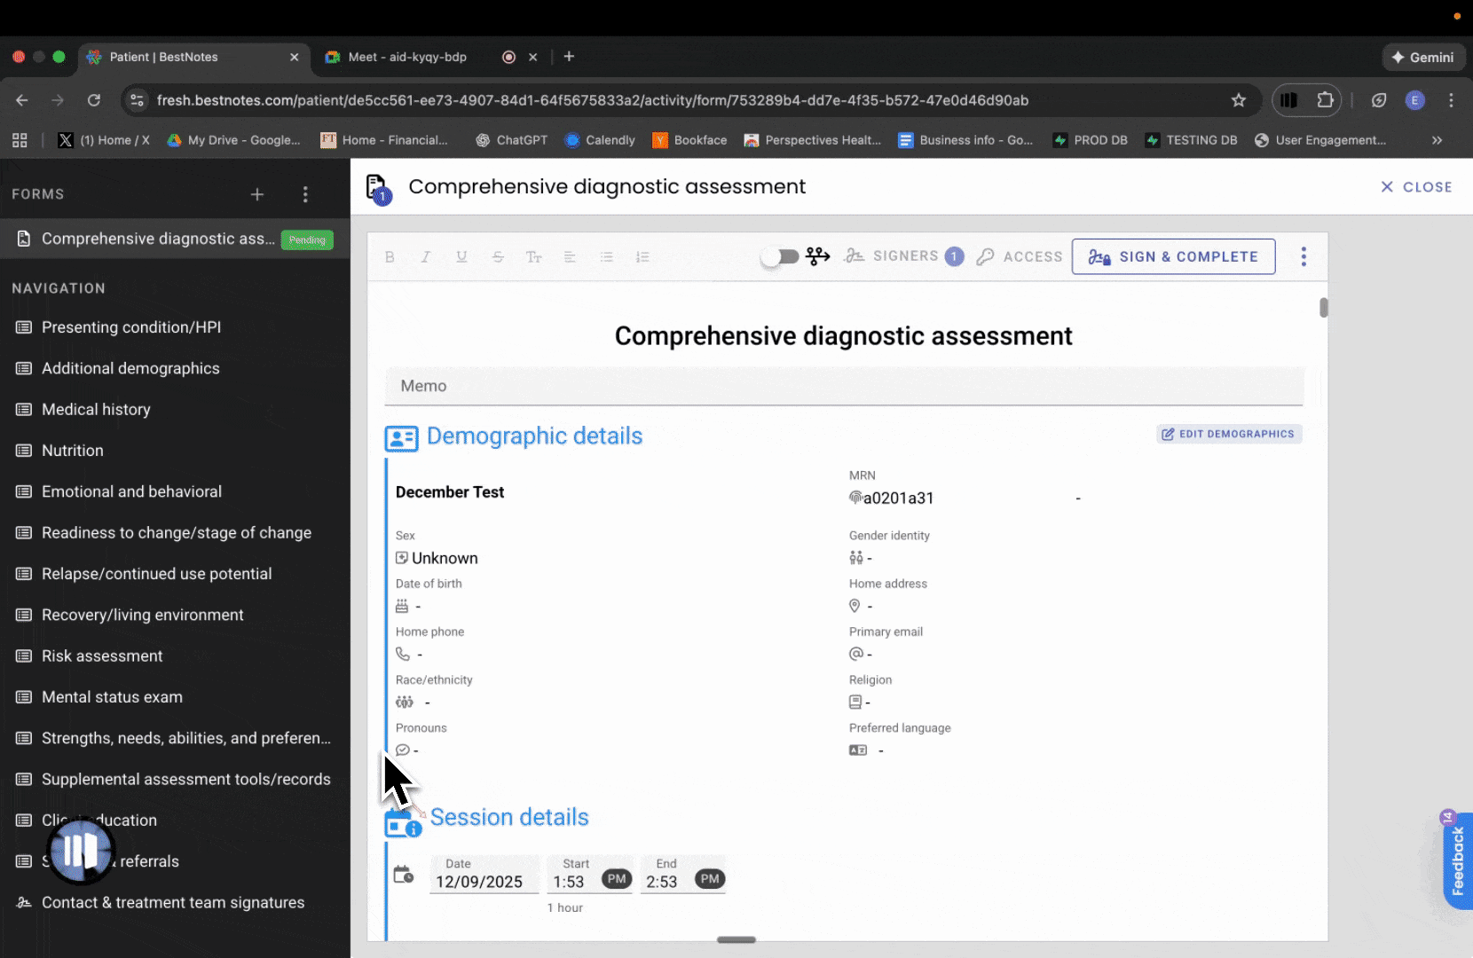This screenshot has height=958, width=1473.
Task: Apply italic formatting from the toolbar
Action: tap(426, 257)
